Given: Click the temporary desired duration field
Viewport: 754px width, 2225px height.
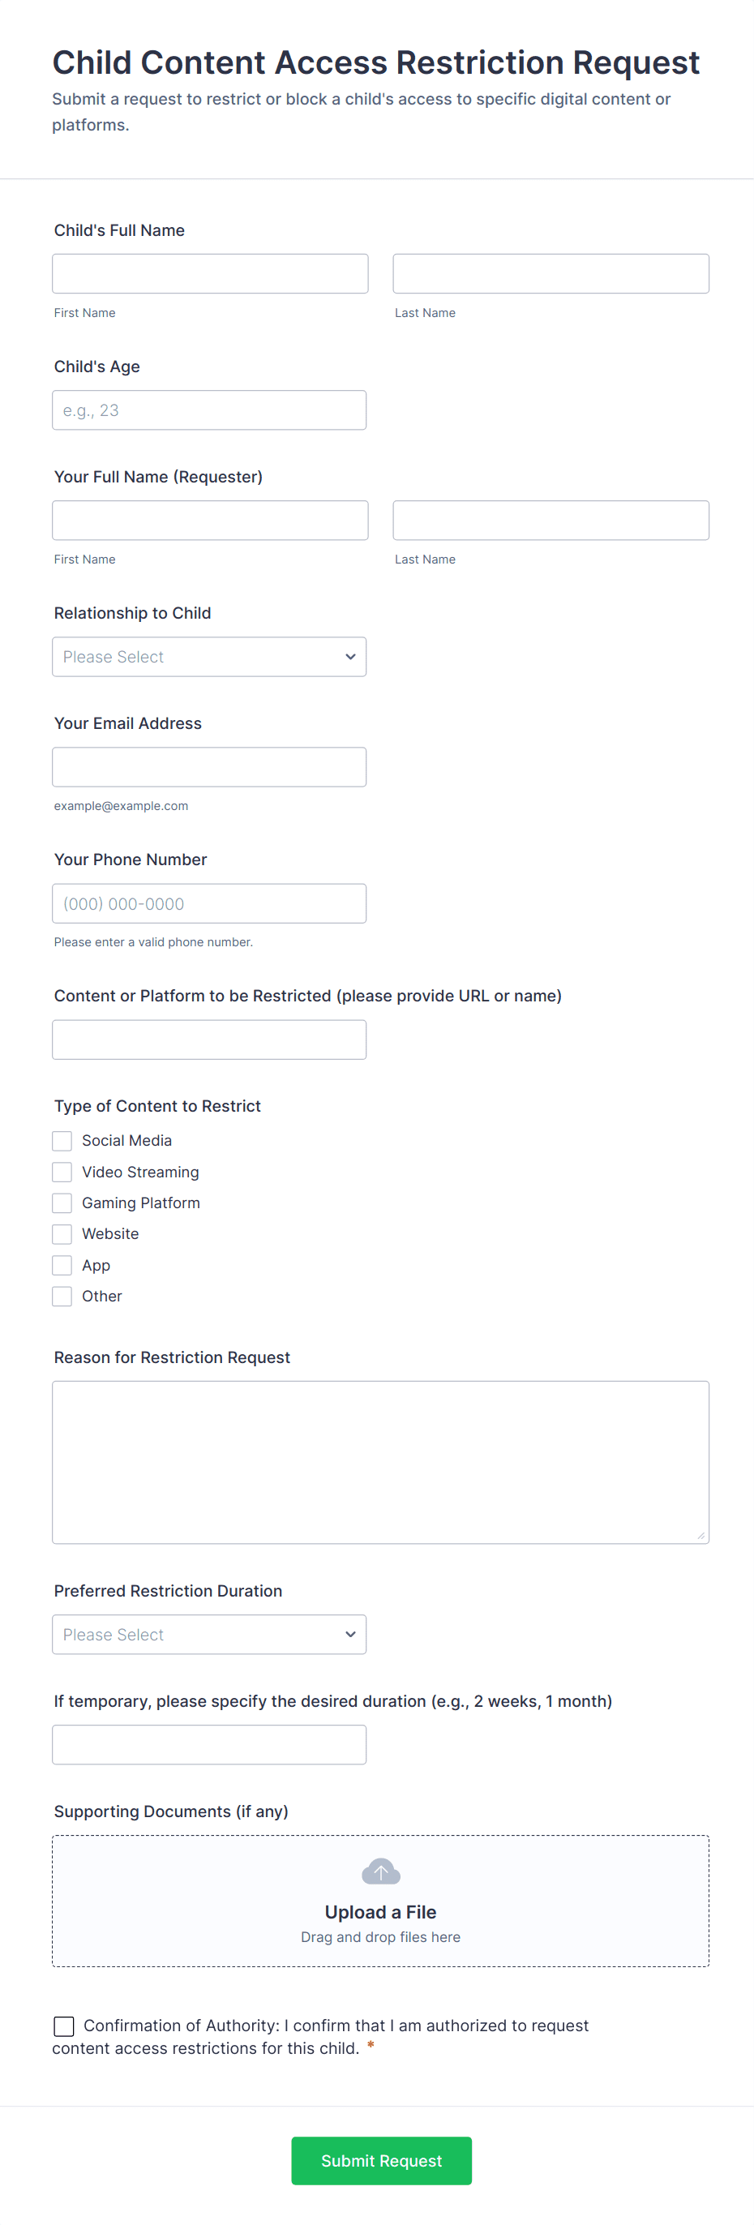Looking at the screenshot, I should (x=209, y=1745).
